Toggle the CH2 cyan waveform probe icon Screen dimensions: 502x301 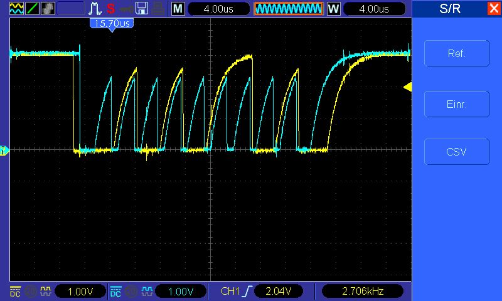pos(146,292)
